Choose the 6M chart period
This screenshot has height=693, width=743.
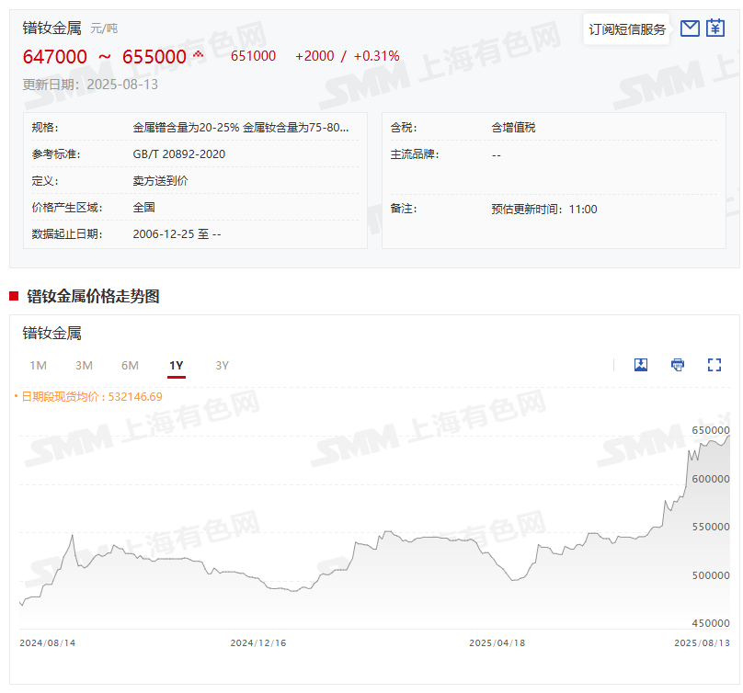point(130,366)
